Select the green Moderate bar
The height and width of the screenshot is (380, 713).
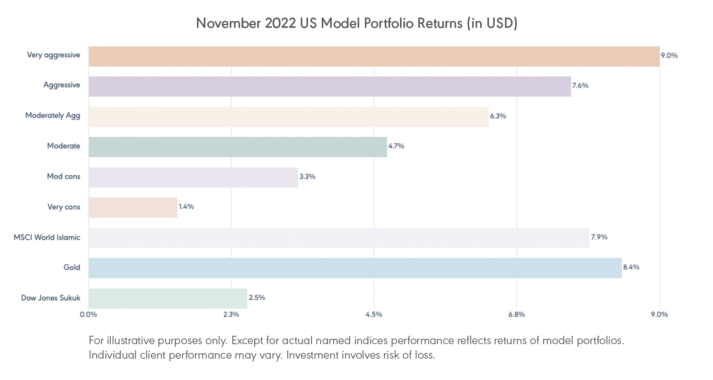(x=238, y=147)
